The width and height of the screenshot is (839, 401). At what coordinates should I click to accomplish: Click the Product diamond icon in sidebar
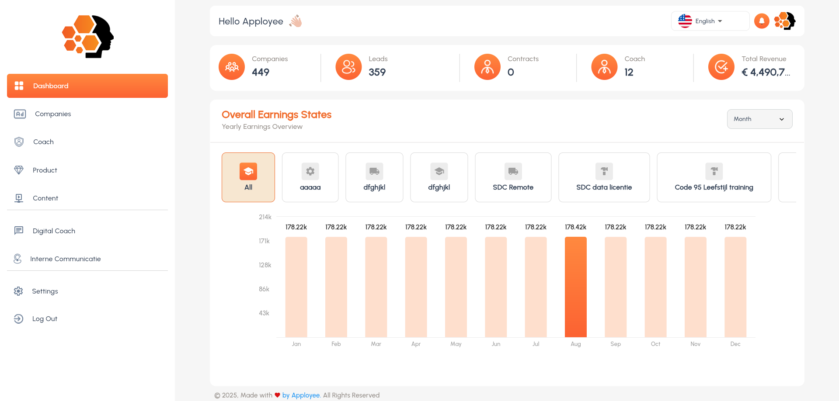19,170
